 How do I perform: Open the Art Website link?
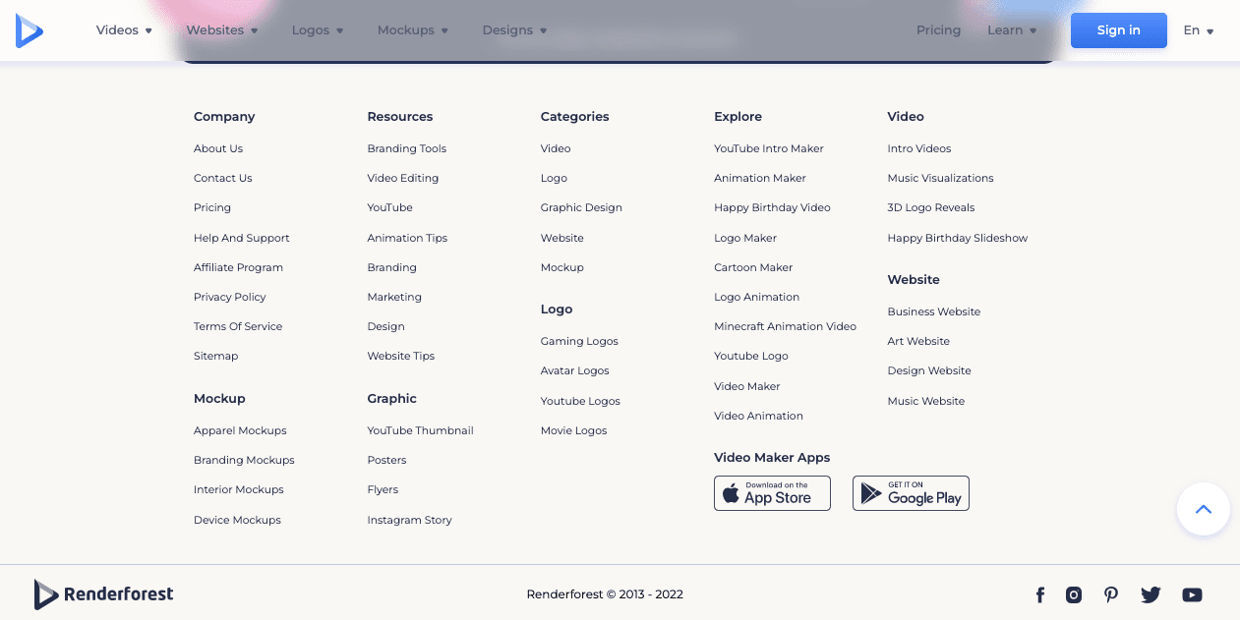[918, 341]
